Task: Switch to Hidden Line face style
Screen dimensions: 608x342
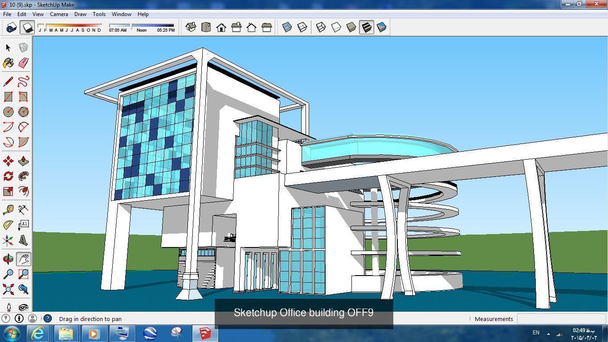Action: pyautogui.click(x=336, y=28)
